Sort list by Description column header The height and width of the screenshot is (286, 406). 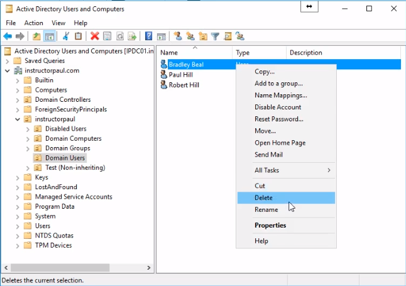pos(344,53)
